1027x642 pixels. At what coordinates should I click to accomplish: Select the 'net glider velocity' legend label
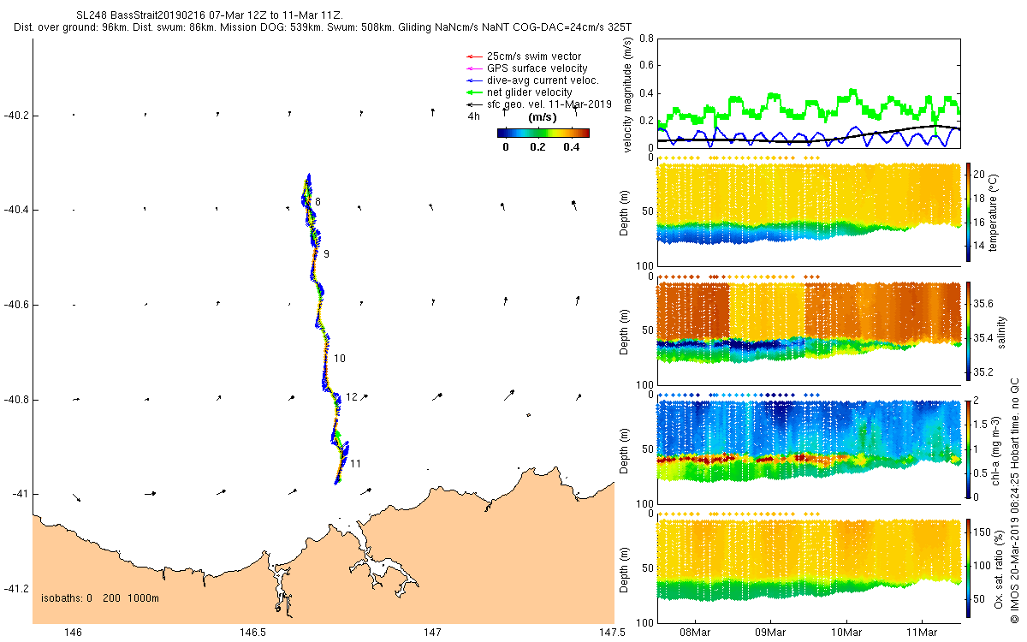pos(530,92)
